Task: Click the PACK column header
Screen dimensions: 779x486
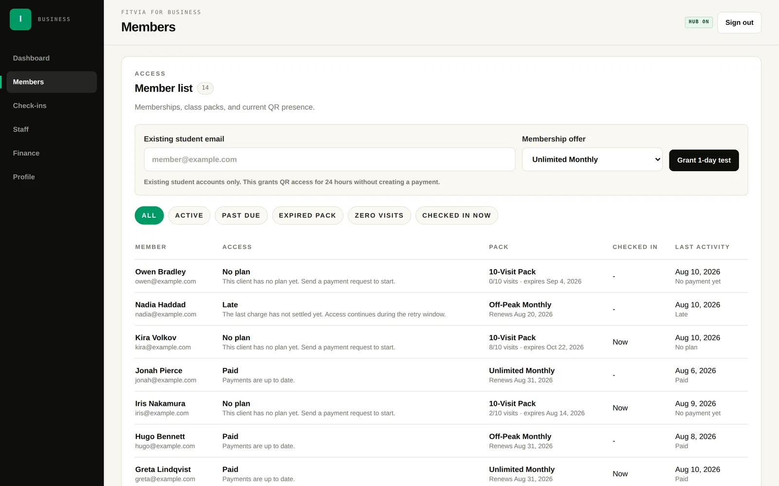Action: pos(499,247)
